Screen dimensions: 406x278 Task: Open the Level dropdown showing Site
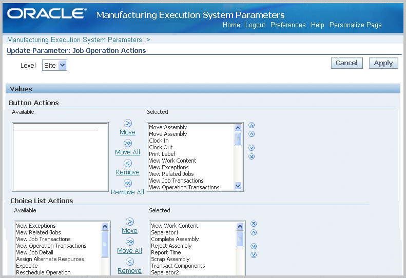pos(54,65)
